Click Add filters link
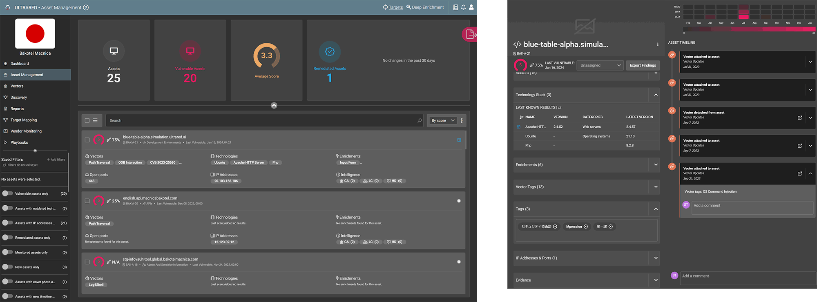The width and height of the screenshot is (817, 302). 56,160
